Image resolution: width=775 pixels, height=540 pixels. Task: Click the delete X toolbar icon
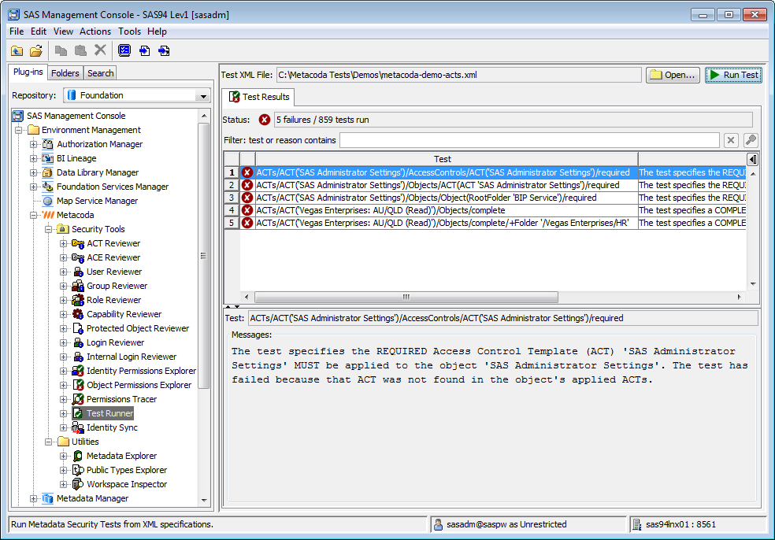click(100, 50)
